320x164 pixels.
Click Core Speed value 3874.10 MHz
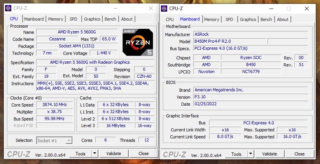[x=54, y=105]
